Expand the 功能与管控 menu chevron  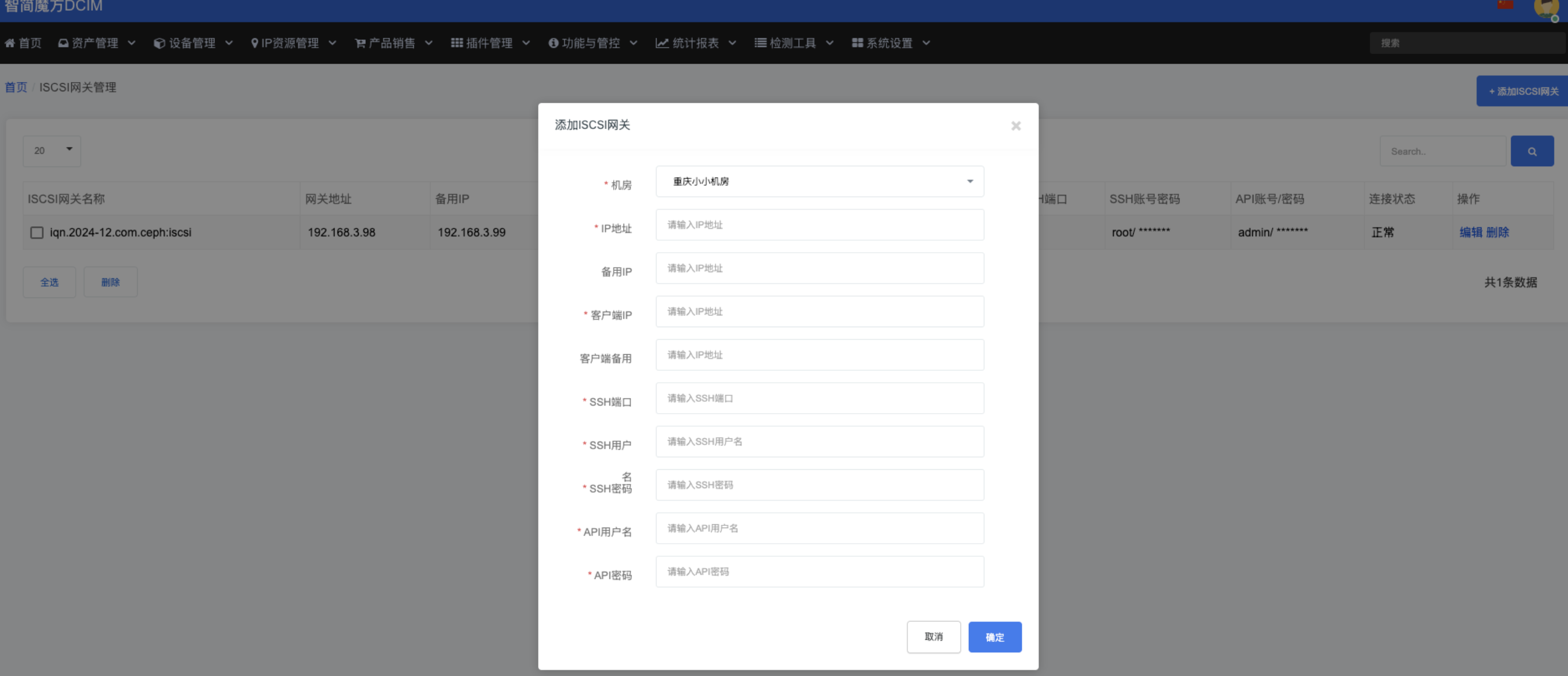coord(633,43)
